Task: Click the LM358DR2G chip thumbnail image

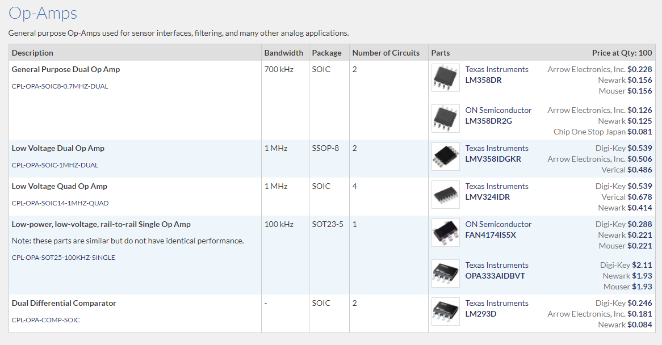Action: [x=446, y=119]
